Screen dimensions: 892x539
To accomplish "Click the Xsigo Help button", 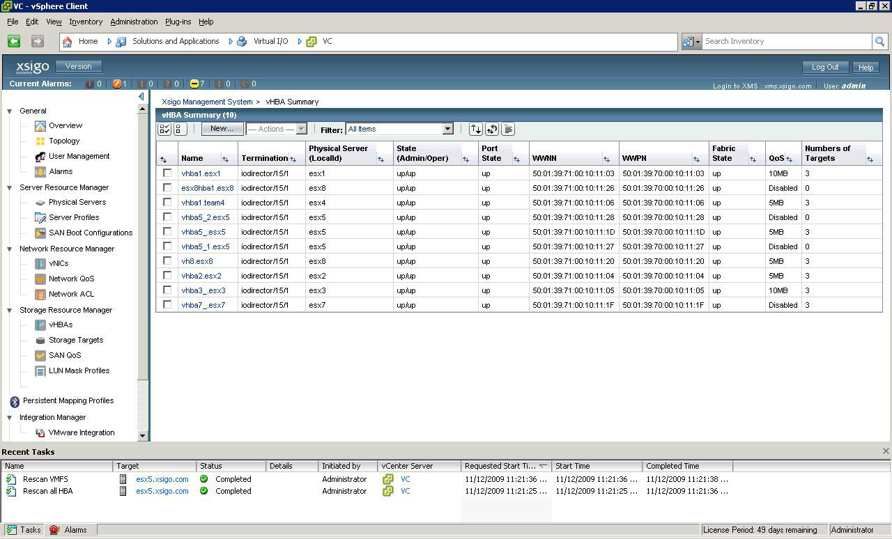I will [x=866, y=68].
